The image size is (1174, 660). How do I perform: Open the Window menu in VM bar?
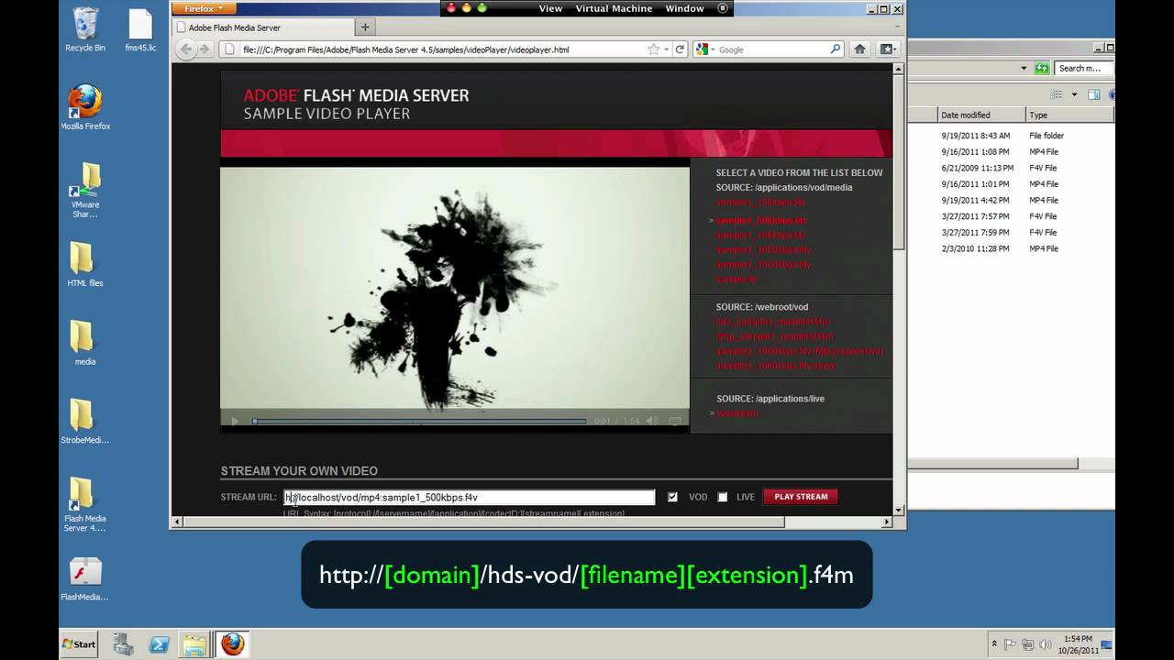click(x=684, y=8)
